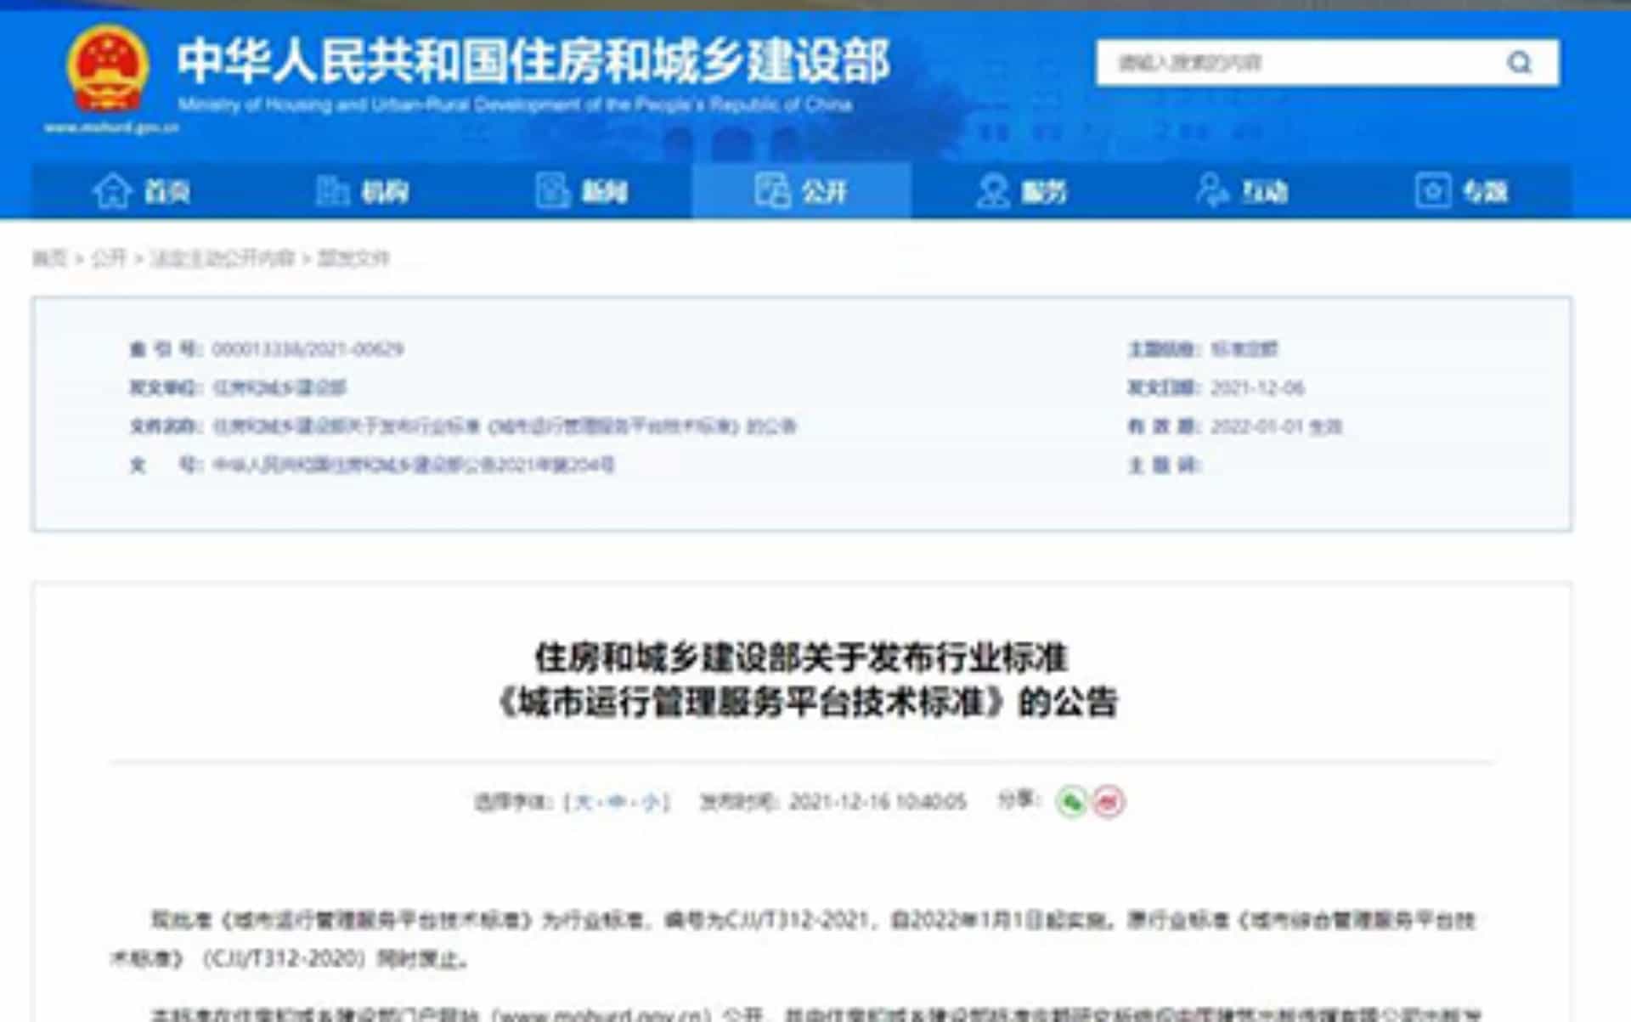1631x1022 pixels.
Task: Go to 首页 in breadcrumb trail
Action: [x=48, y=258]
